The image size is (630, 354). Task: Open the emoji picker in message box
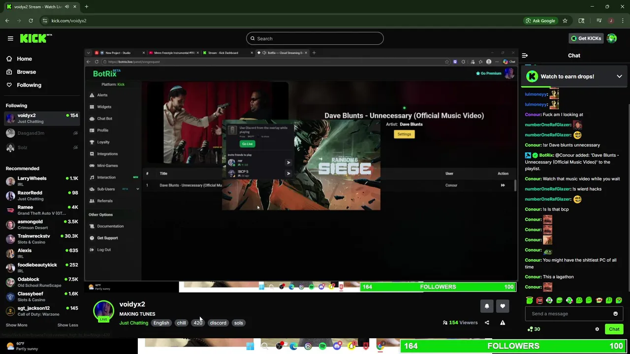pos(615,314)
